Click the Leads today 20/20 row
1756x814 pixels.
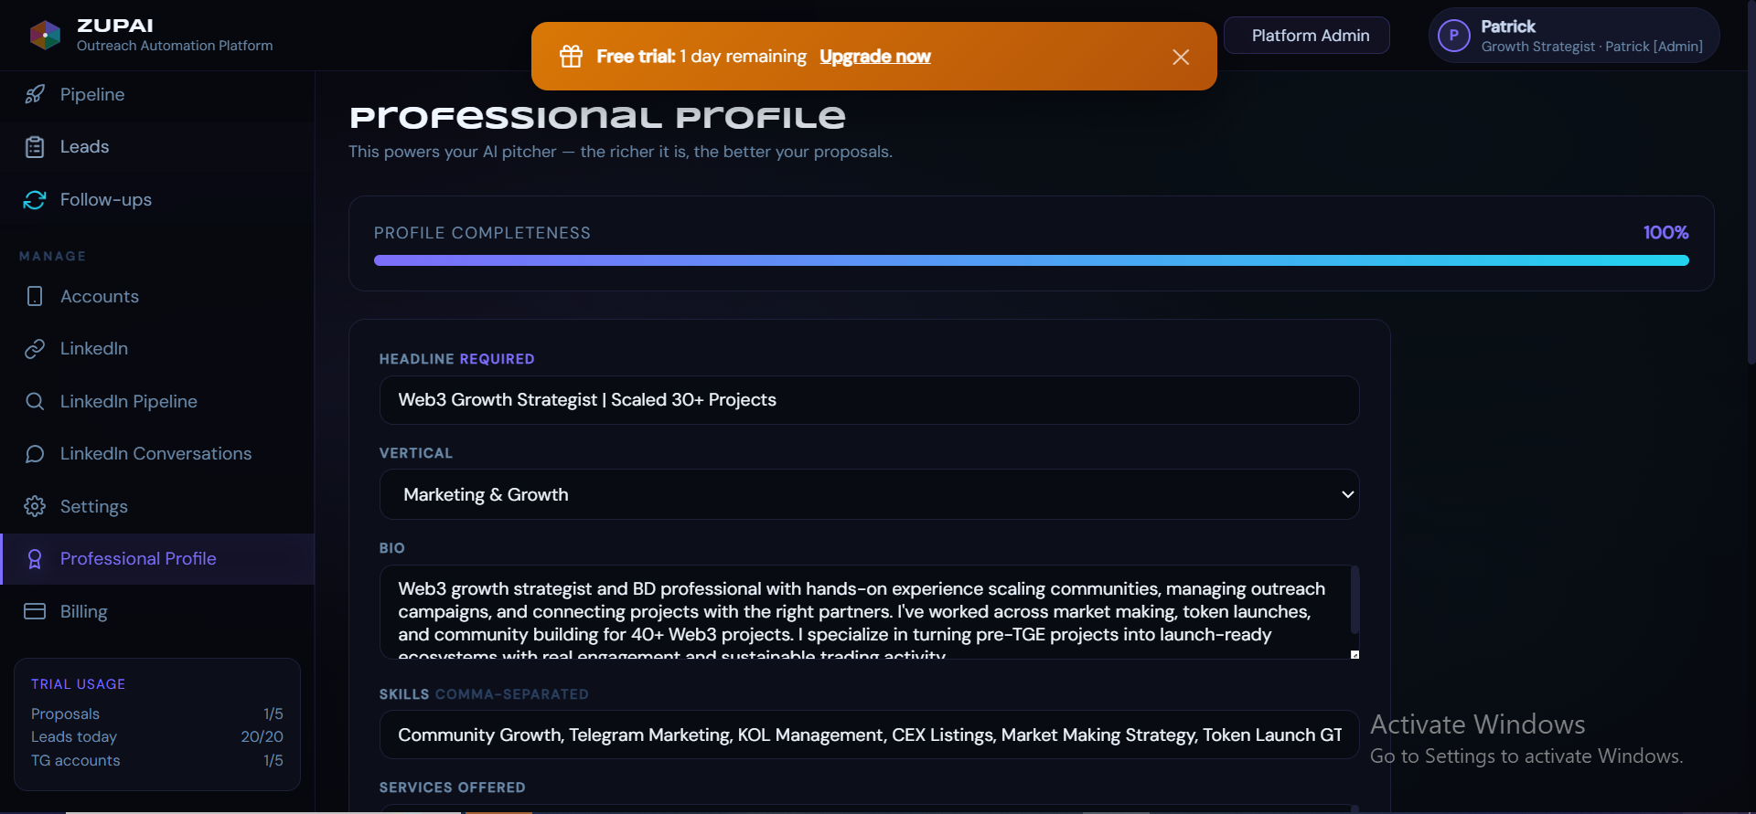(x=157, y=736)
